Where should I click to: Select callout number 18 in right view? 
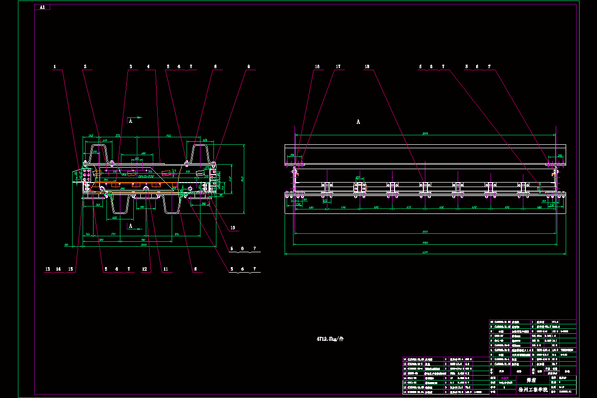click(x=367, y=66)
